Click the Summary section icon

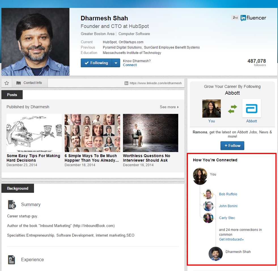pos(12,205)
